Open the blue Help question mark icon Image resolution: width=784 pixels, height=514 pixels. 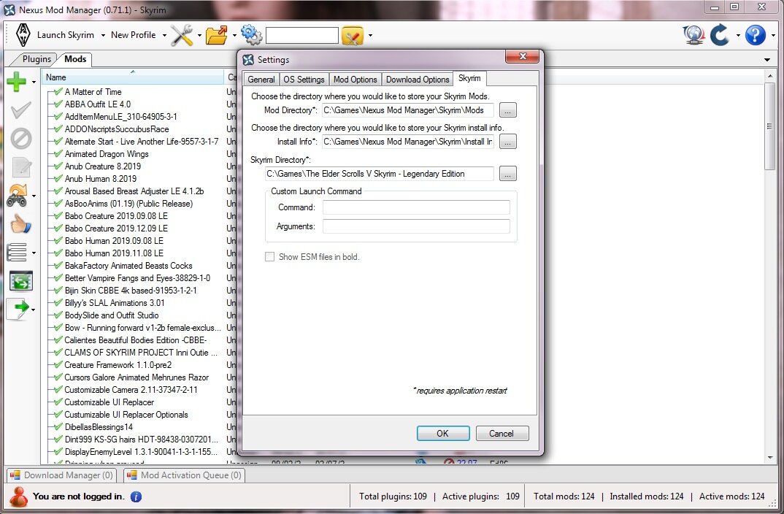(755, 35)
